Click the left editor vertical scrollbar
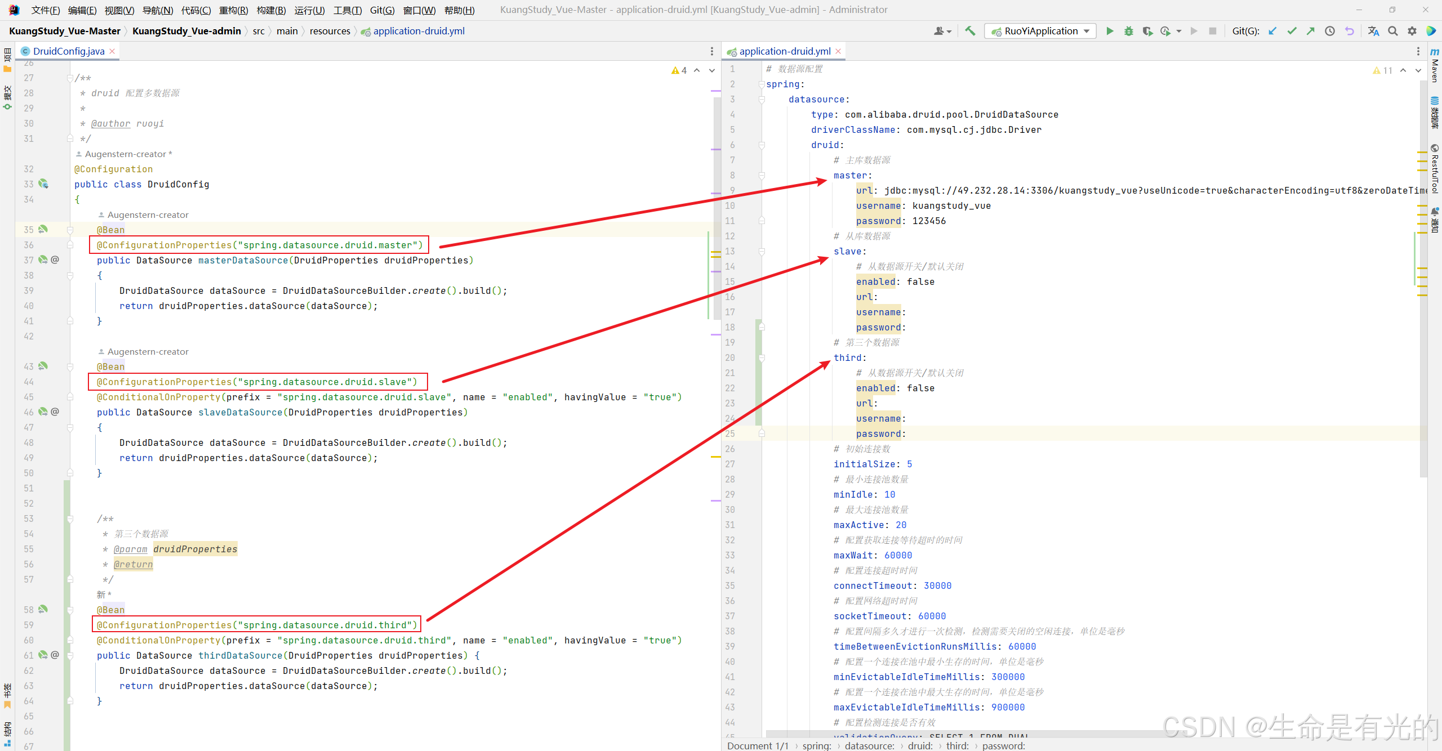 [717, 208]
